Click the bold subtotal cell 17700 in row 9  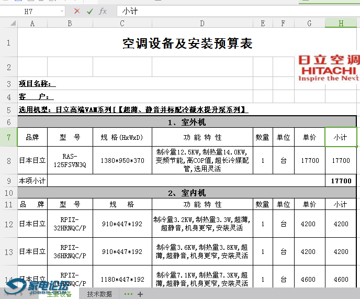coord(341,181)
